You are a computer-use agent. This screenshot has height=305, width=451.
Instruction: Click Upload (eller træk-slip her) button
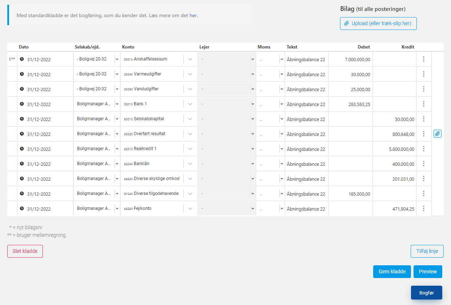click(378, 23)
